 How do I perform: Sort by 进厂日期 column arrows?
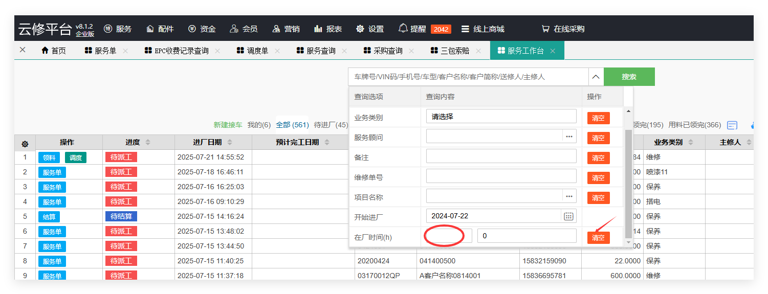(230, 142)
